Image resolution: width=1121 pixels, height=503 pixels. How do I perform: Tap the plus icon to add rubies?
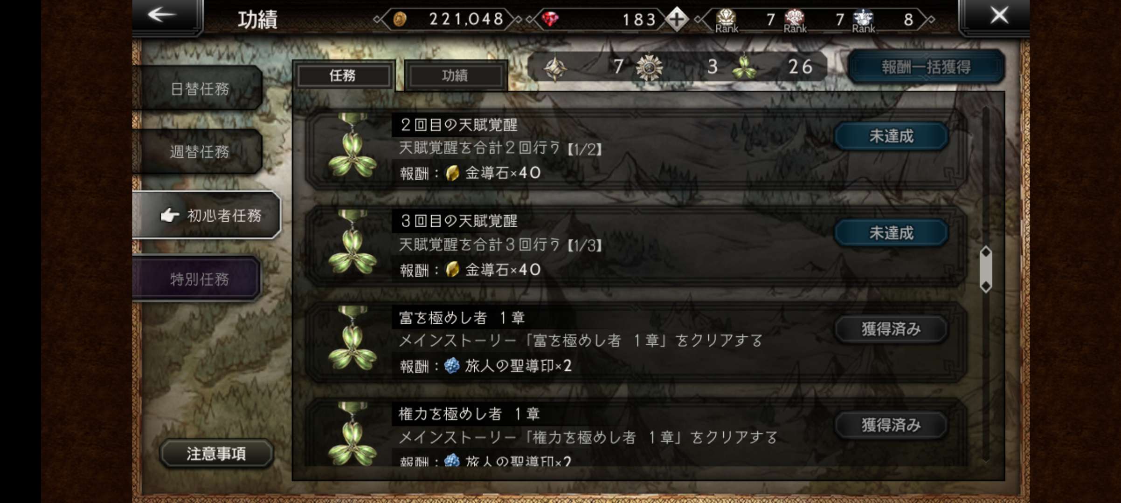677,20
